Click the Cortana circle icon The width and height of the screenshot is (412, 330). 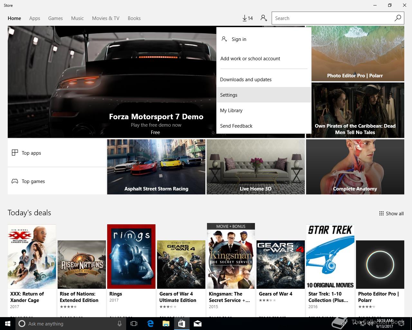[22, 324]
